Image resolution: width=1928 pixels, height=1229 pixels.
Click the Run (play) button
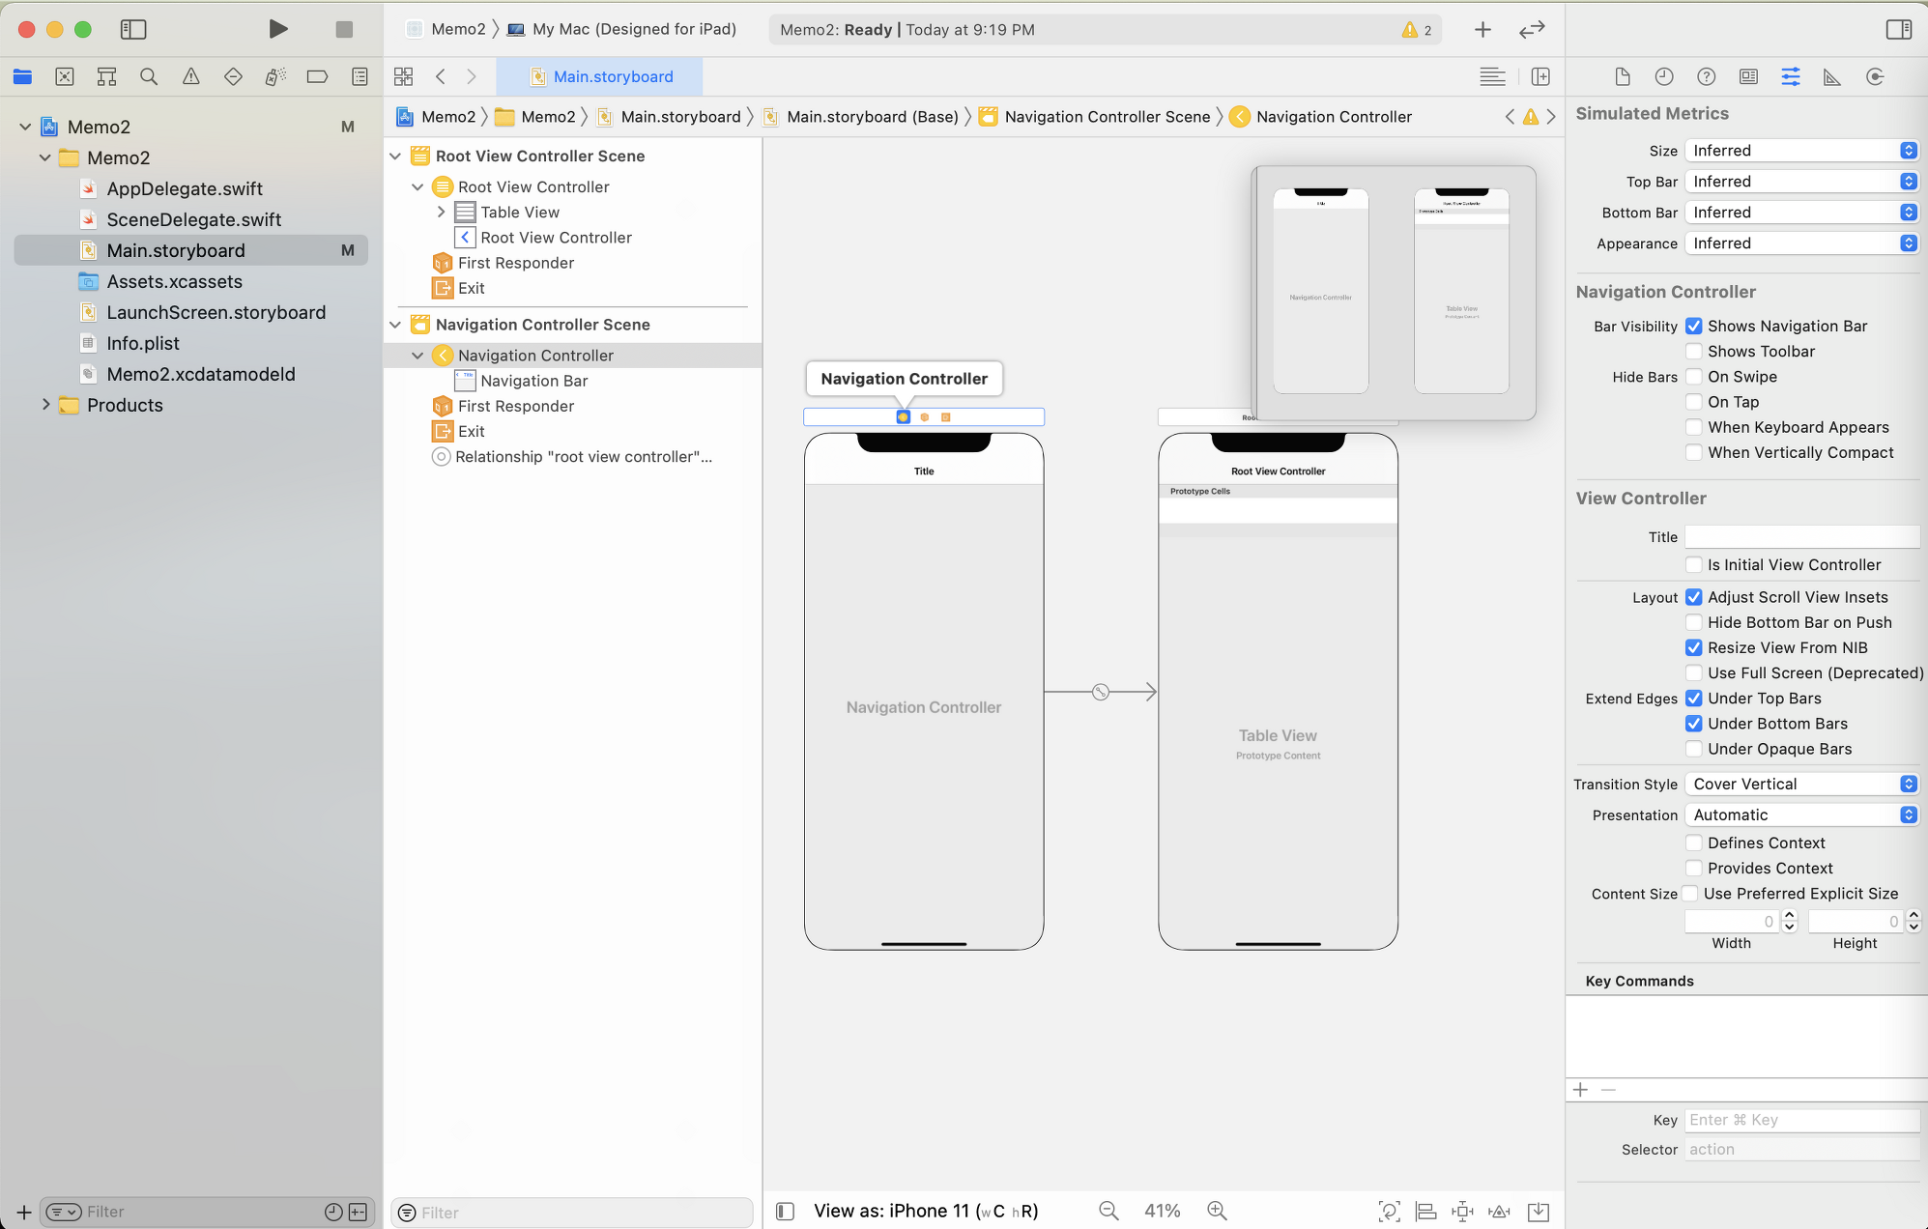click(277, 29)
